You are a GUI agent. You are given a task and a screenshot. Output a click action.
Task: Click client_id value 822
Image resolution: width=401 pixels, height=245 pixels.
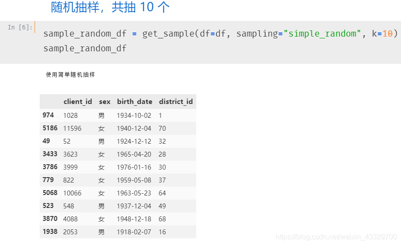point(69,180)
